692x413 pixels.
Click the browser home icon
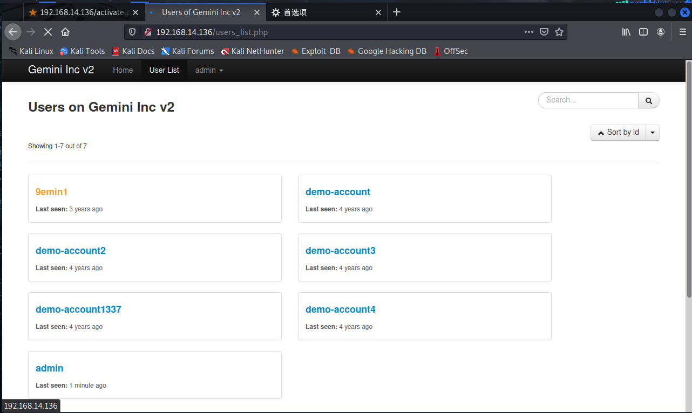(x=65, y=32)
